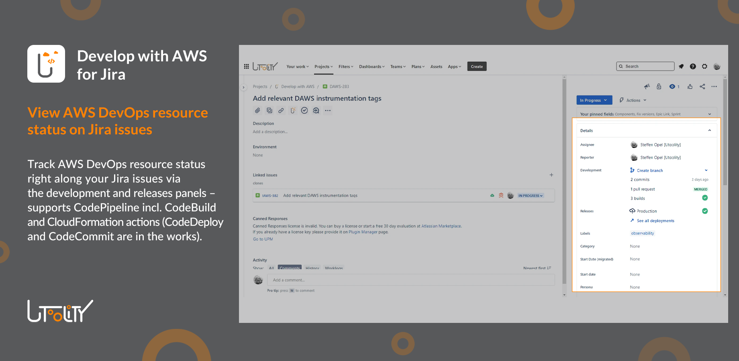Viewport: 739px width, 361px height.
Task: Open the In Progress status dropdown
Action: pyautogui.click(x=594, y=100)
